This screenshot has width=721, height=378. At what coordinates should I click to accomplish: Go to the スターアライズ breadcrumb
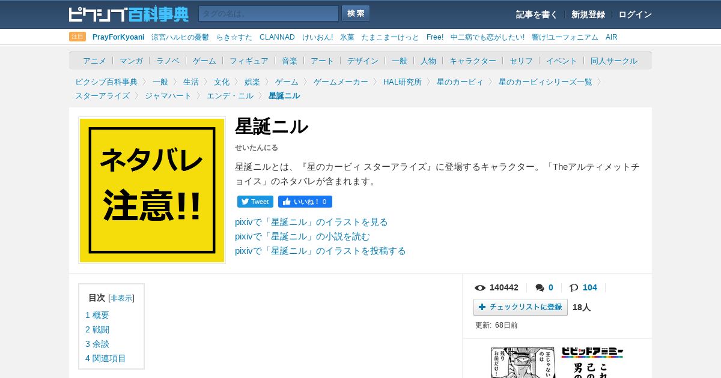[x=102, y=96]
